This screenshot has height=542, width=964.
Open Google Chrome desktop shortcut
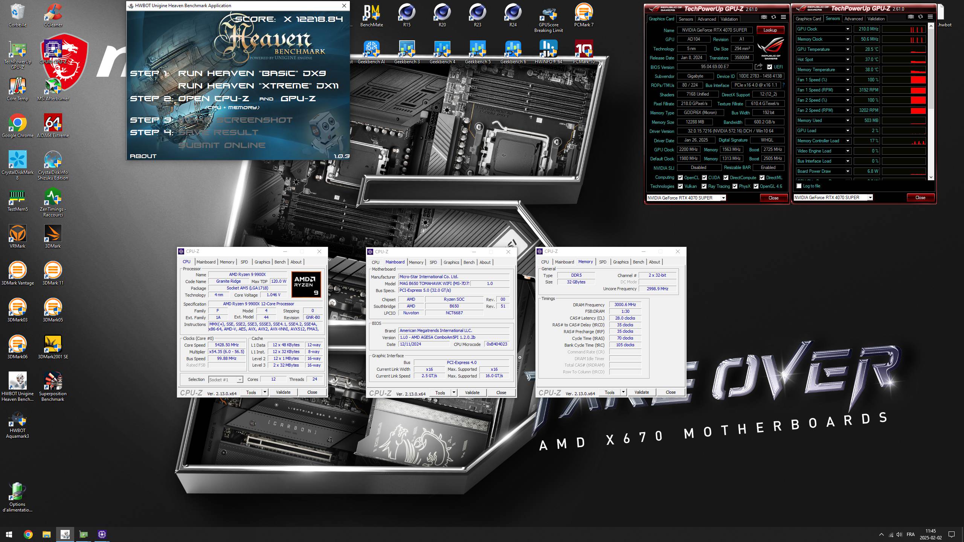click(x=18, y=126)
